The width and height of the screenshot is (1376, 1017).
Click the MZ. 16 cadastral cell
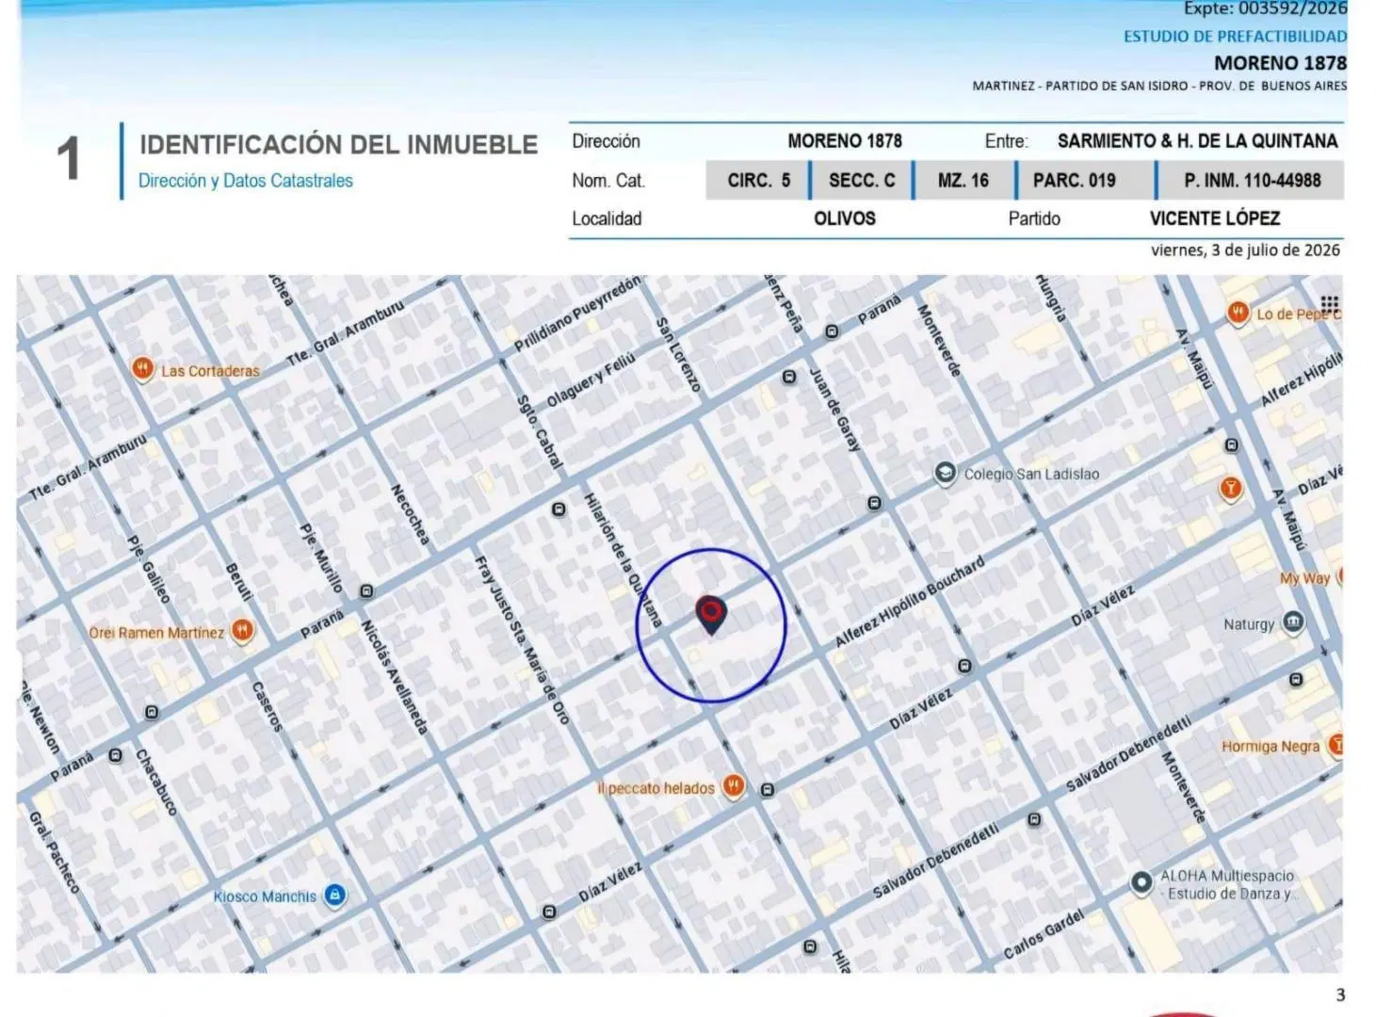(x=963, y=180)
